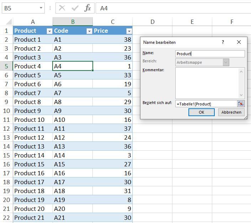Click cell 'Product 15'
Viewport: 251px width, 223px height.
click(x=33, y=164)
